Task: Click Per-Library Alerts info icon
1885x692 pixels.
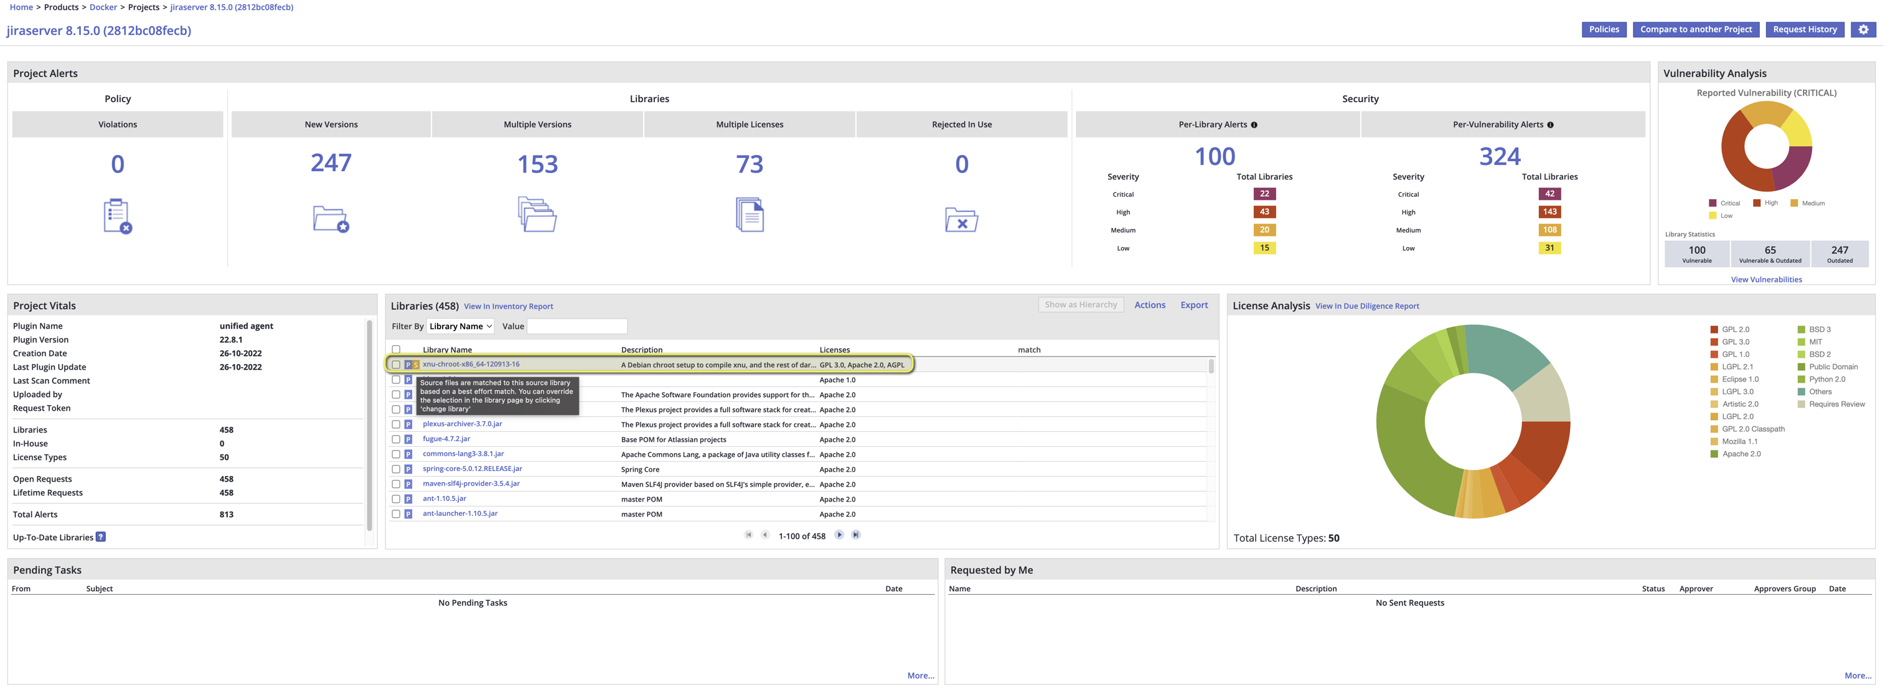Action: [1254, 125]
